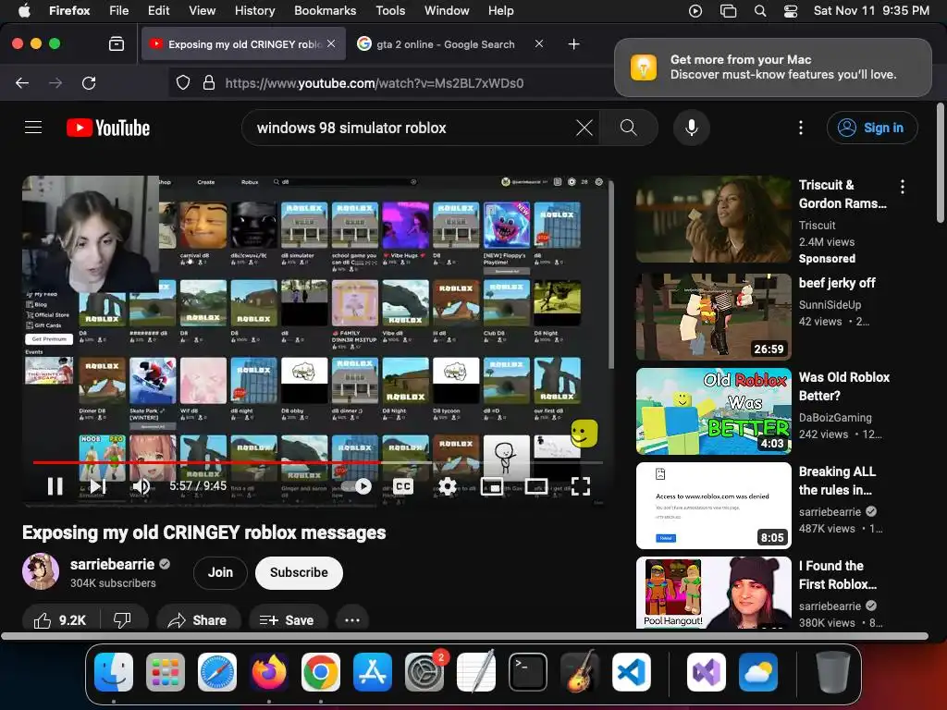Open 'Breaking ALL the rules in...' video title

click(x=837, y=481)
